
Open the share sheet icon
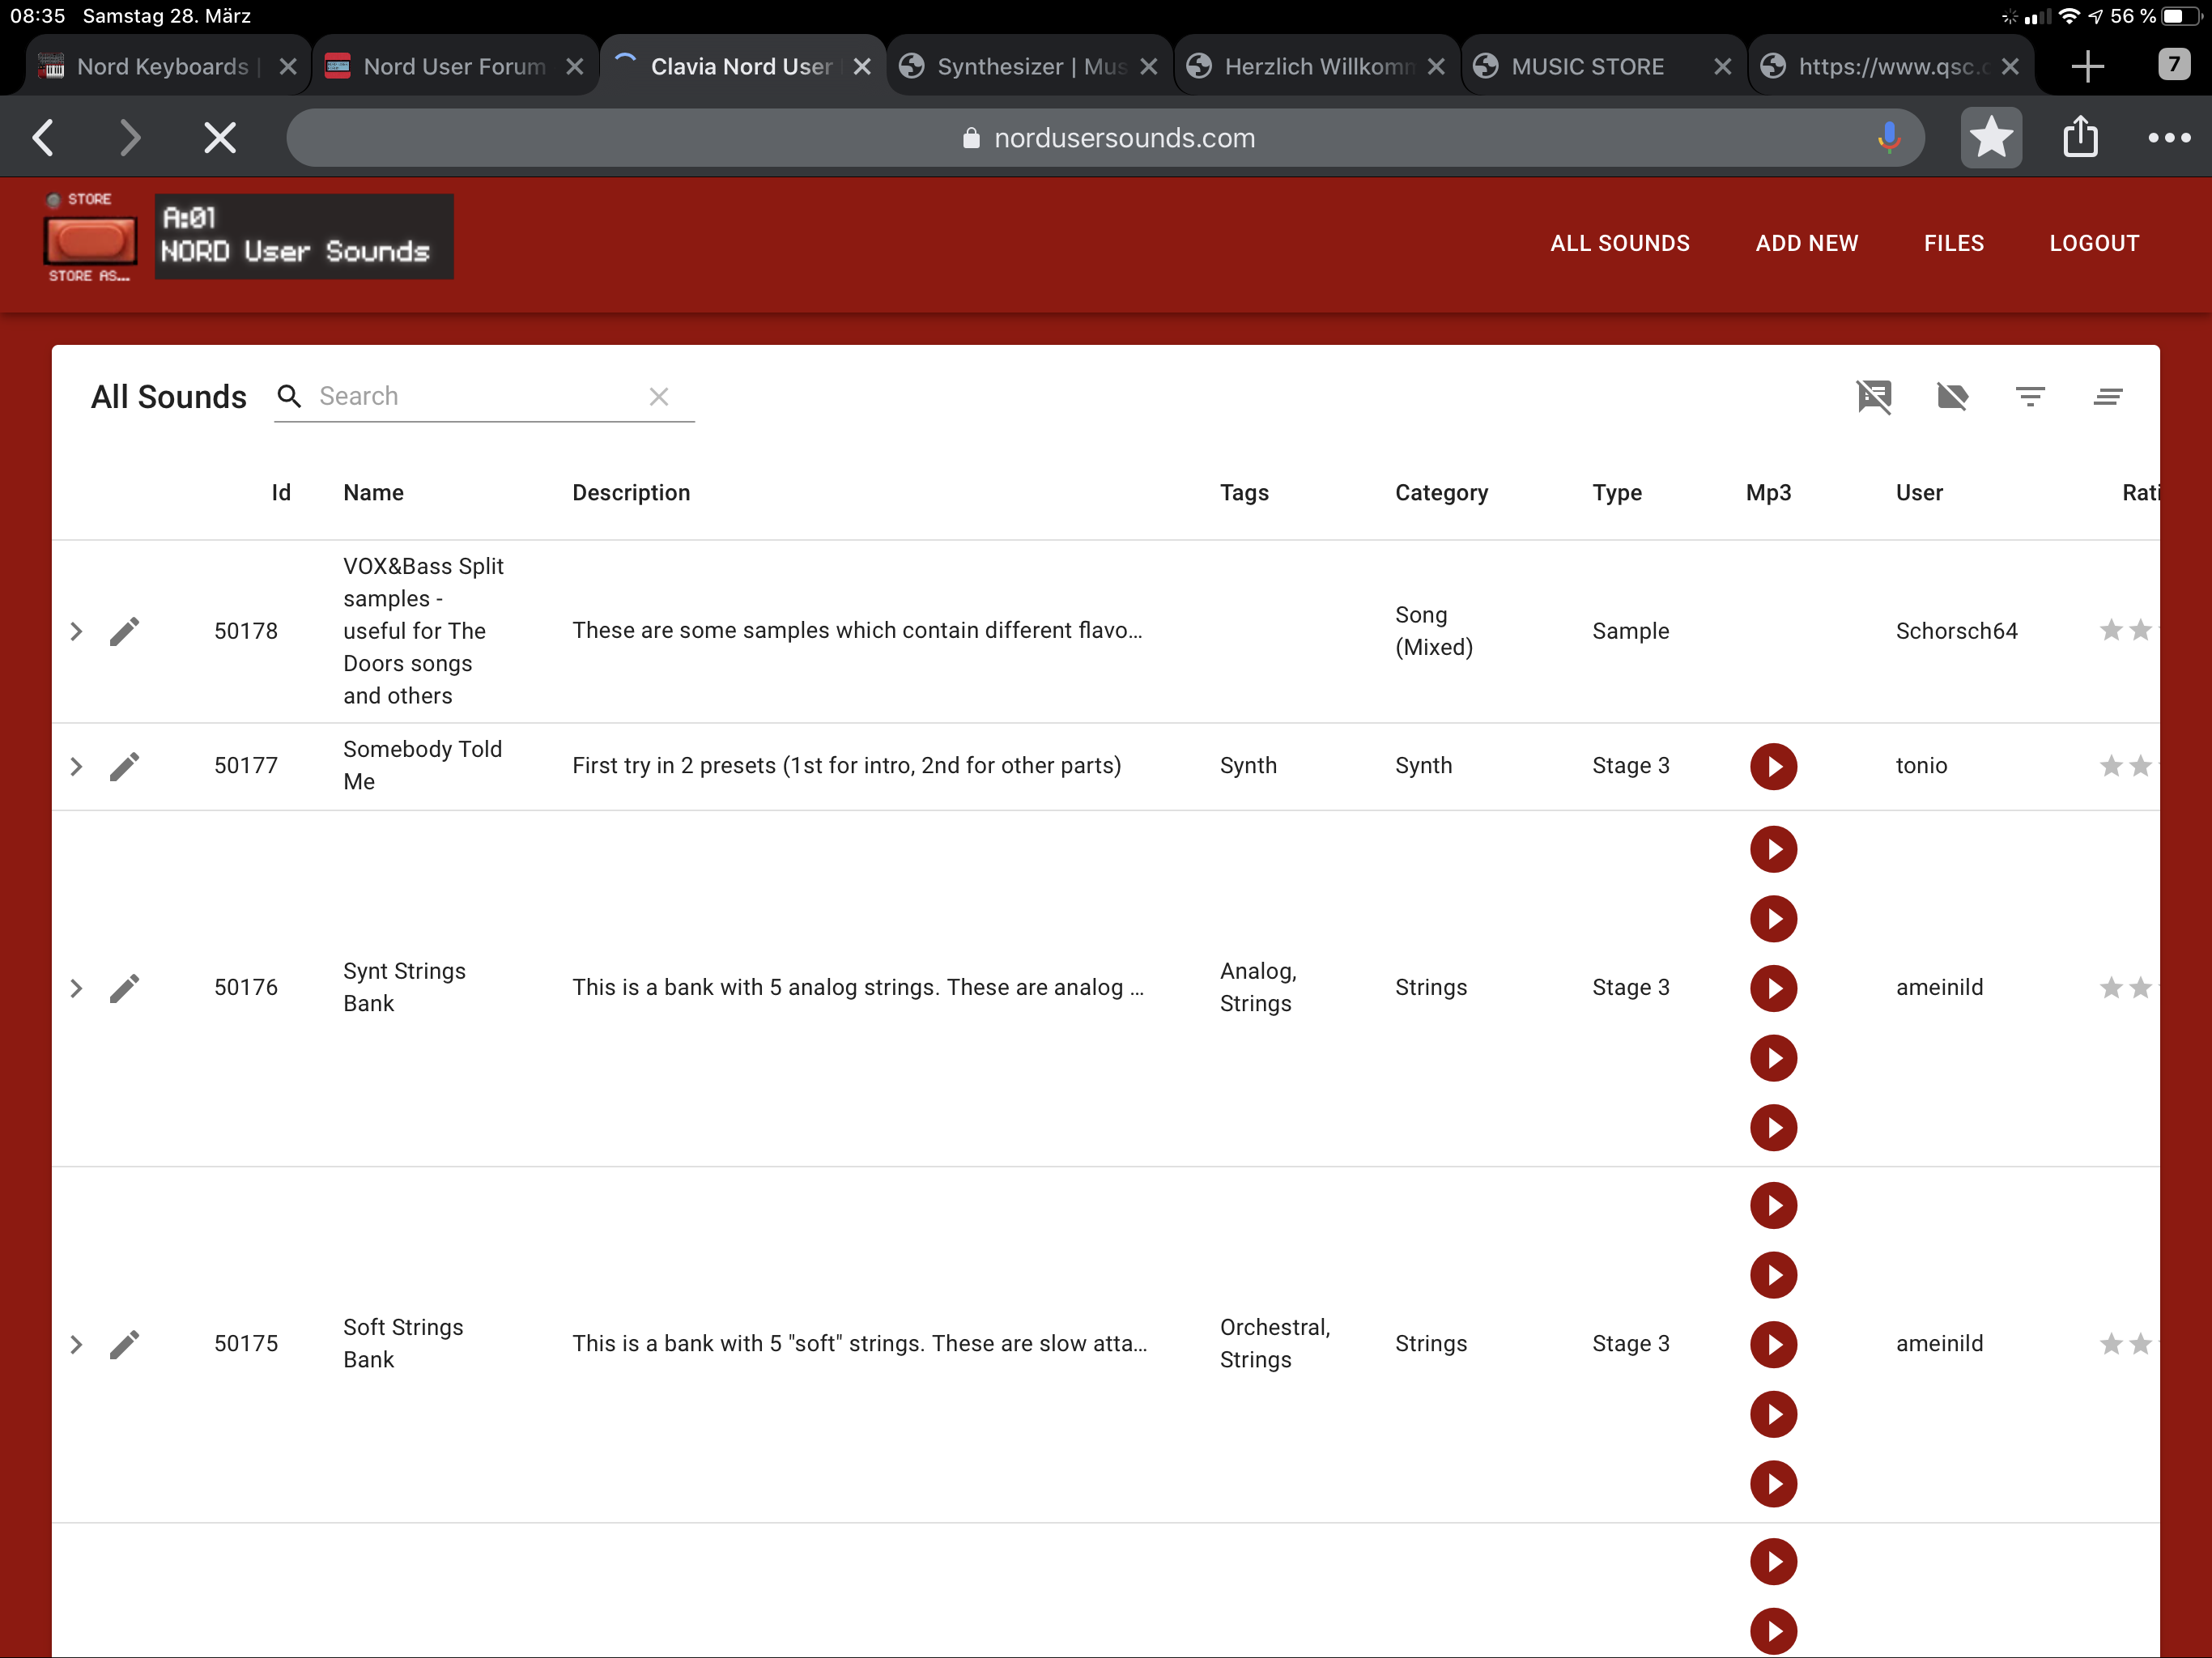2081,137
